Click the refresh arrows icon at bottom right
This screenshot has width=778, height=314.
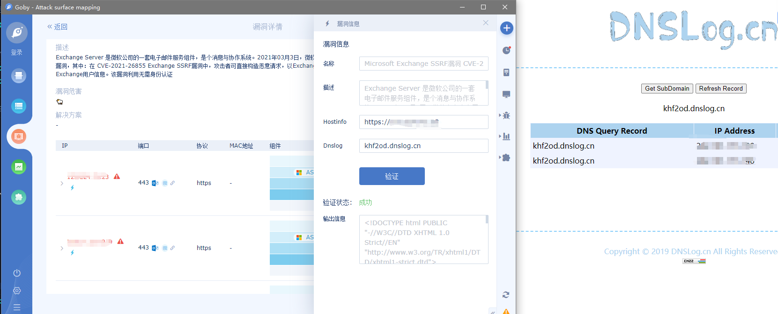[506, 295]
